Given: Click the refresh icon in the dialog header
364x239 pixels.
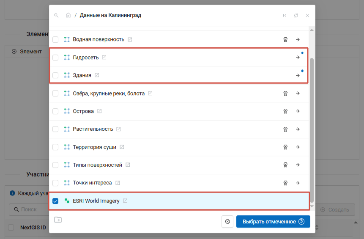Looking at the screenshot, I should point(296,15).
